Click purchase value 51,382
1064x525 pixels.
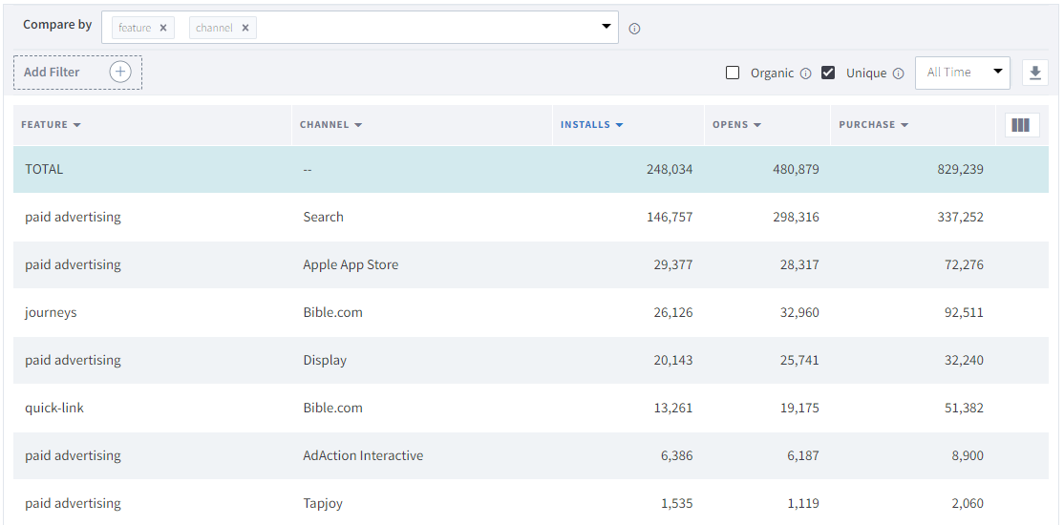pos(964,408)
